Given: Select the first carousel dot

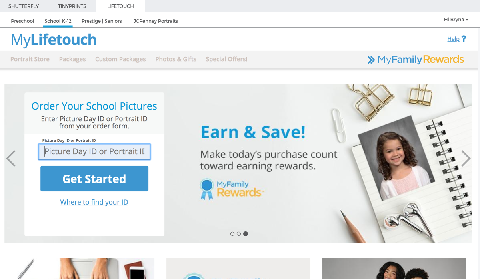Looking at the screenshot, I should [x=232, y=234].
